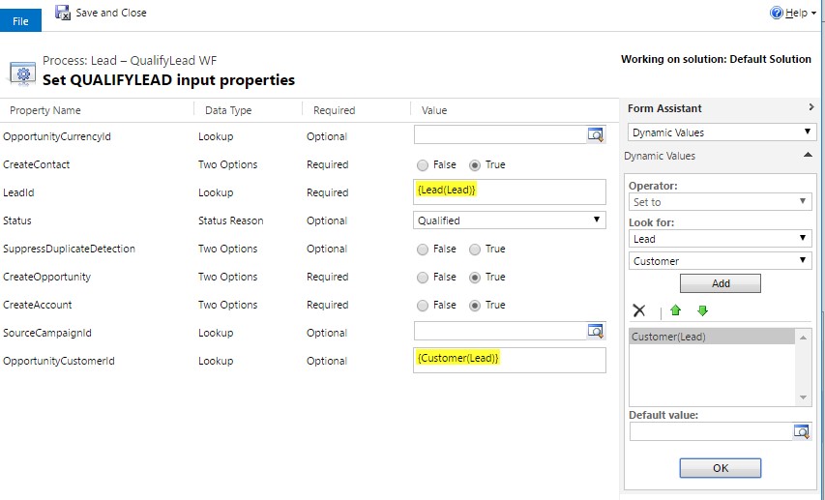825x500 pixels.
Task: Click the Add button
Action: pyautogui.click(x=721, y=283)
